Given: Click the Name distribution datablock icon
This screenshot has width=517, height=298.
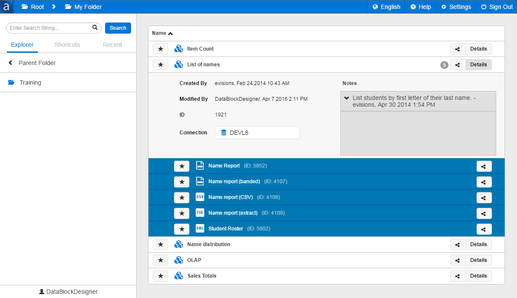Looking at the screenshot, I should (x=179, y=244).
